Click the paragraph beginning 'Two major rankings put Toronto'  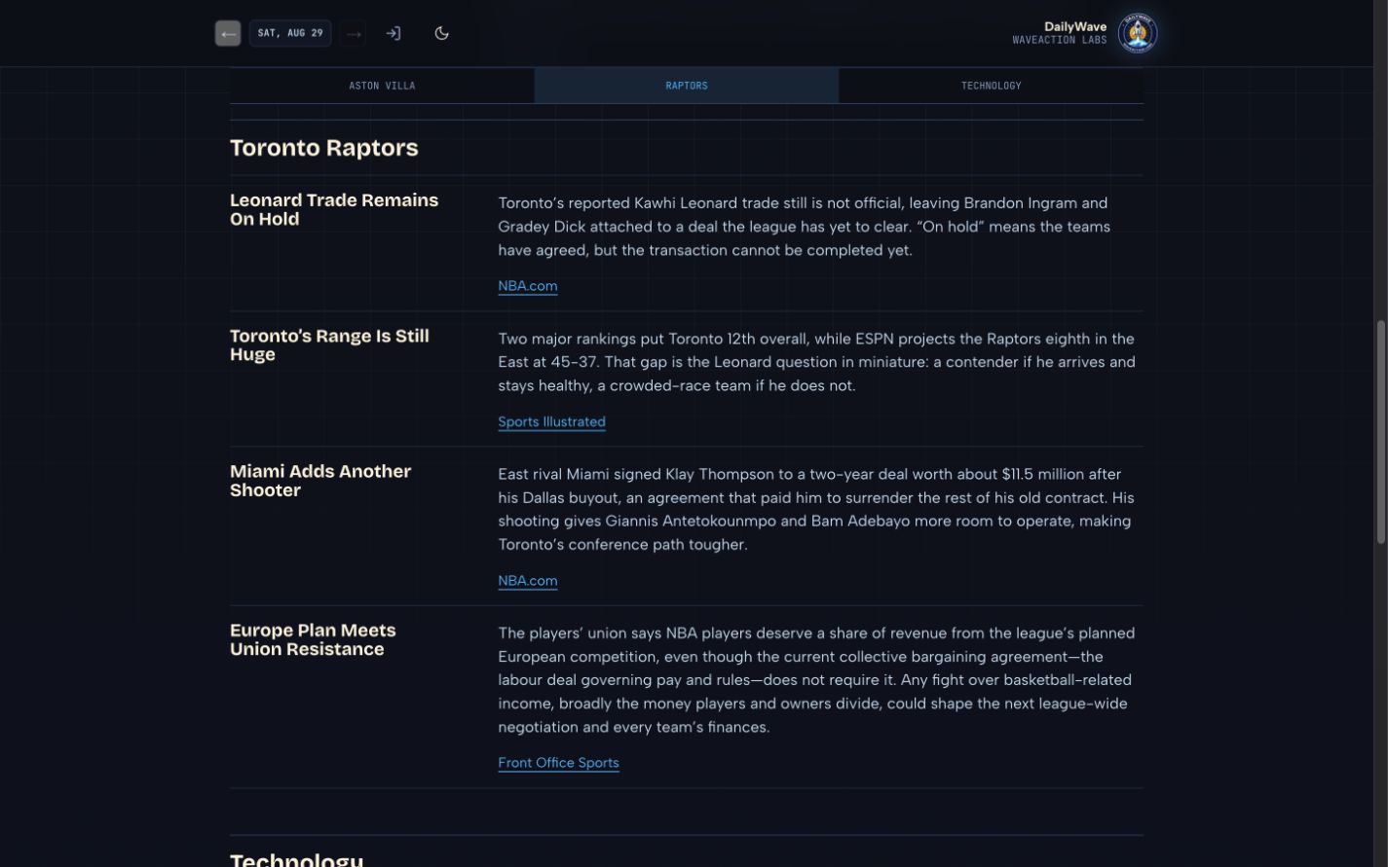tap(816, 362)
